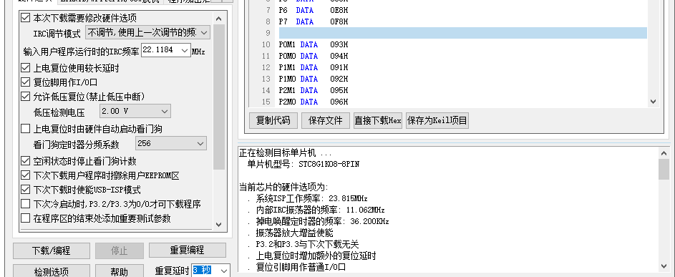The image size is (675, 277).
Task: Click scroll-down arrow of code listing
Action: (x=653, y=102)
